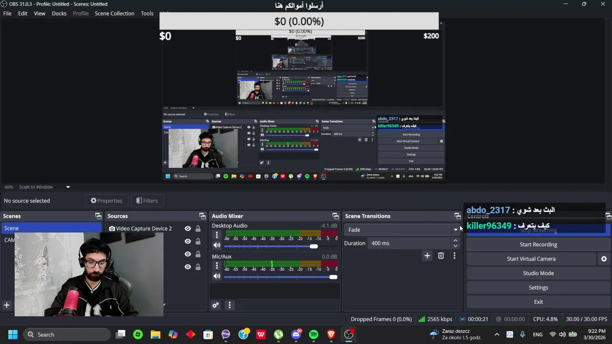Click the camera icon of Video Capture Device 2
The image size is (612, 344).
tap(112, 228)
